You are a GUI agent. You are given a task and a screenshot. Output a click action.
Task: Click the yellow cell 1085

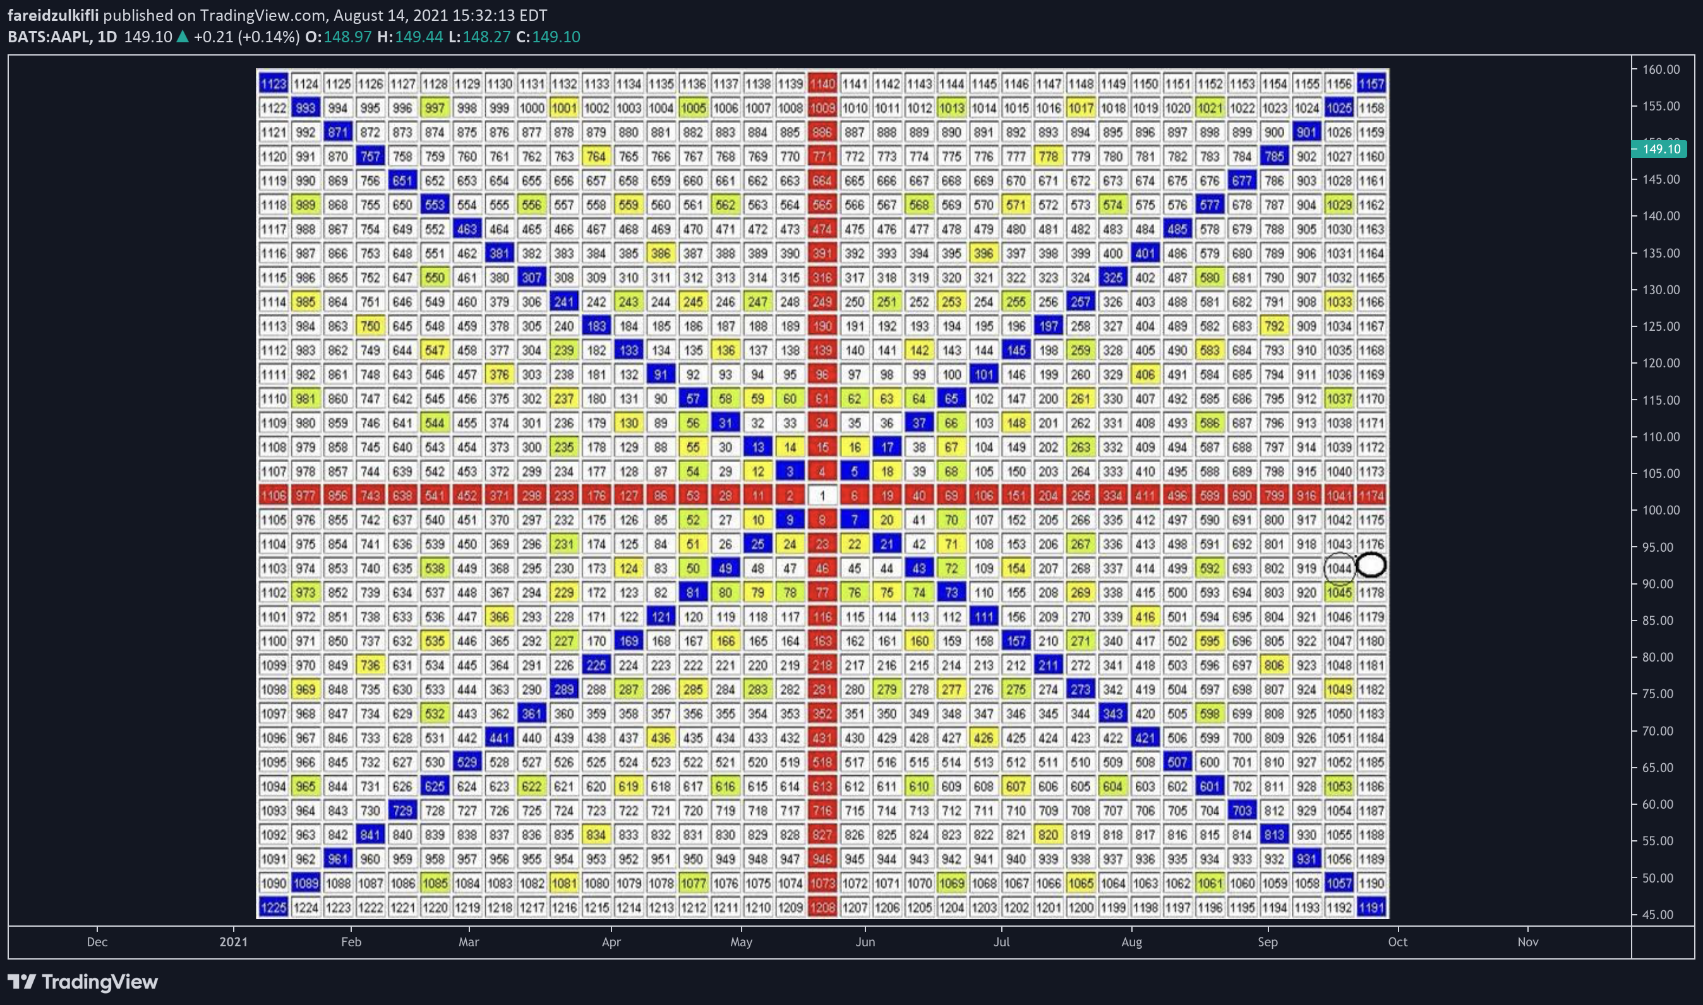point(435,883)
